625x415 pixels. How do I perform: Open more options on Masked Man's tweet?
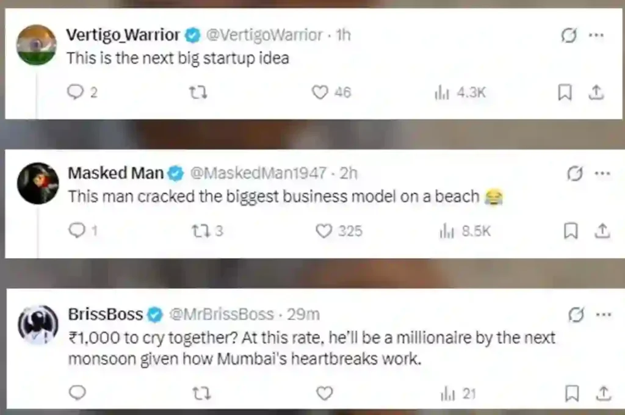[602, 173]
